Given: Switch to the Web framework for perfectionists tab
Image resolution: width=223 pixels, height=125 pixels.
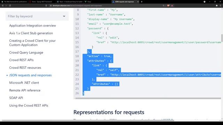Looking at the screenshot, I should click(x=14, y=2).
